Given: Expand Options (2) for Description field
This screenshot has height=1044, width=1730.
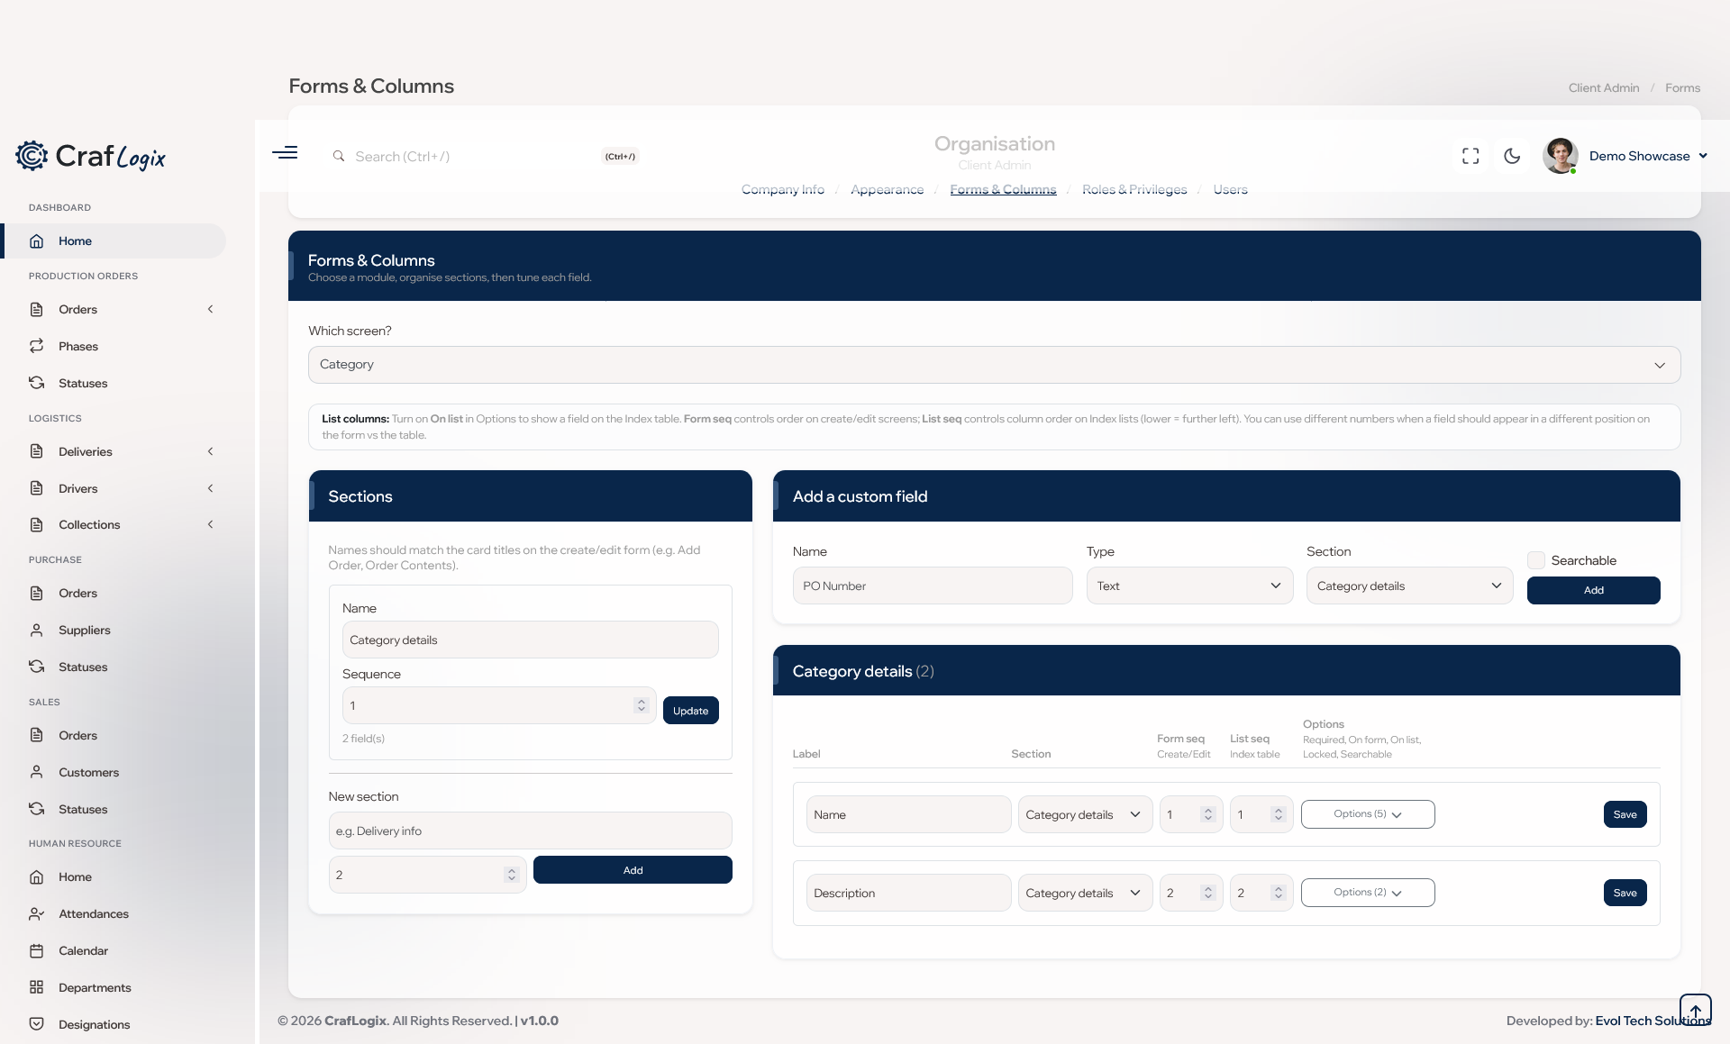Looking at the screenshot, I should coord(1368,893).
